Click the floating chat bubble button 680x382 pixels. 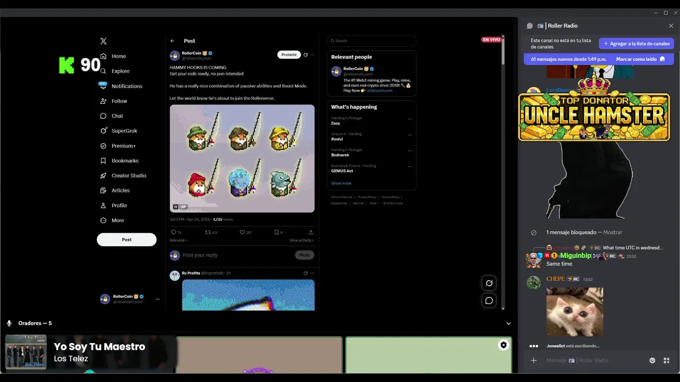coord(489,301)
